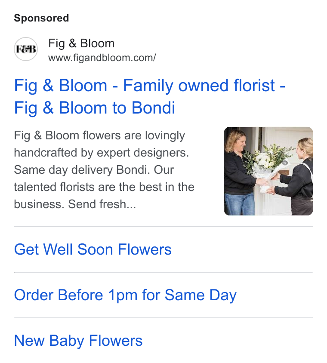Select Order Before 1pm for Same Day
Screen dimensions: 327x363
(125, 295)
